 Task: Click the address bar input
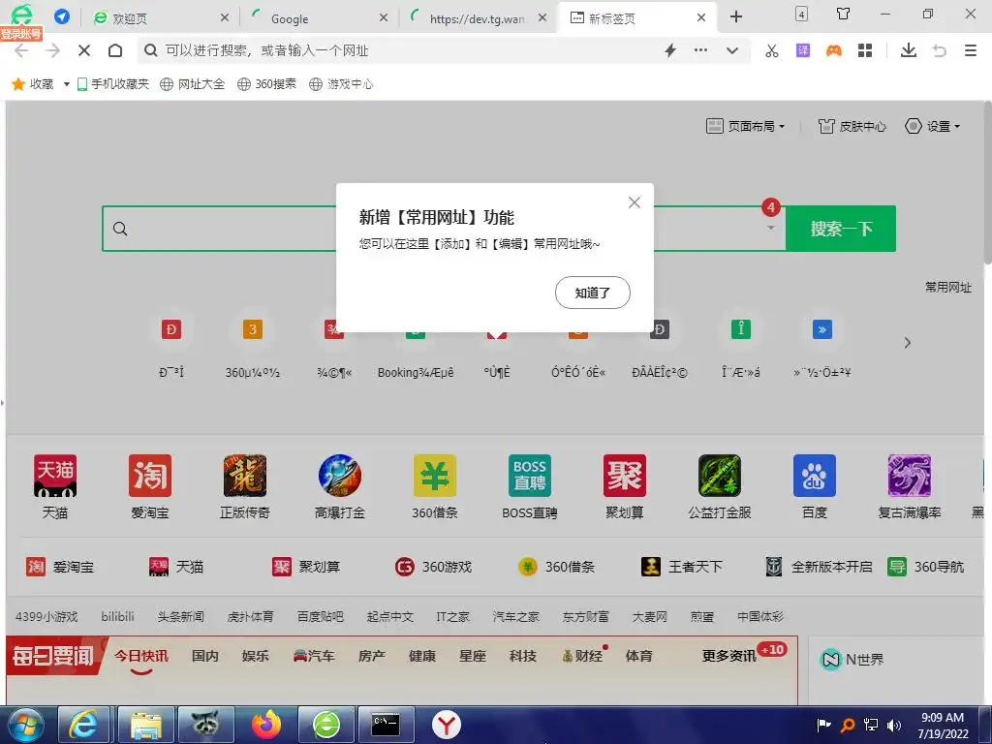pos(405,50)
